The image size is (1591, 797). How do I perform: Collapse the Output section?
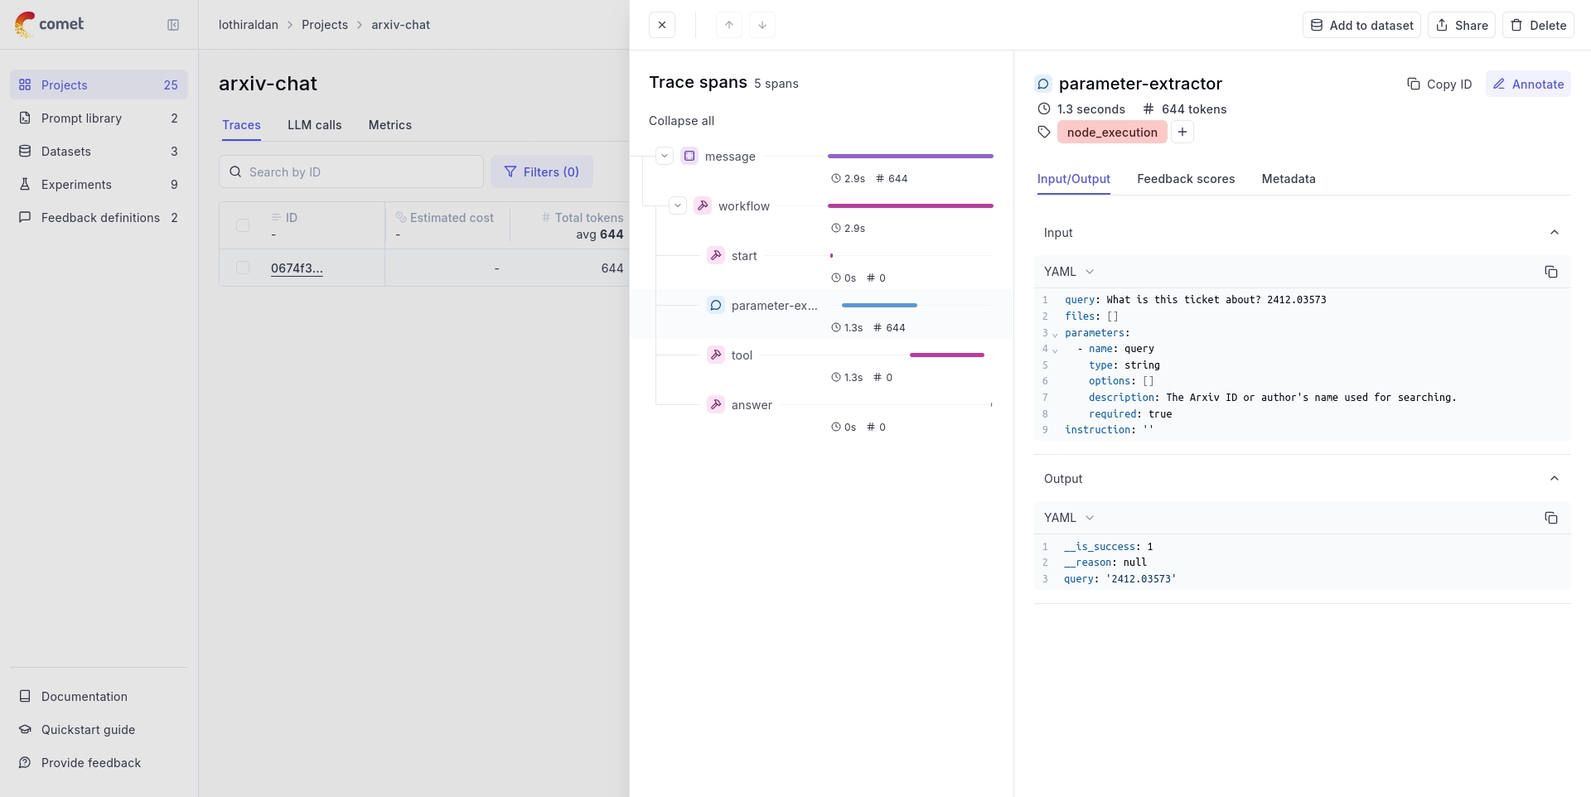pos(1554,479)
